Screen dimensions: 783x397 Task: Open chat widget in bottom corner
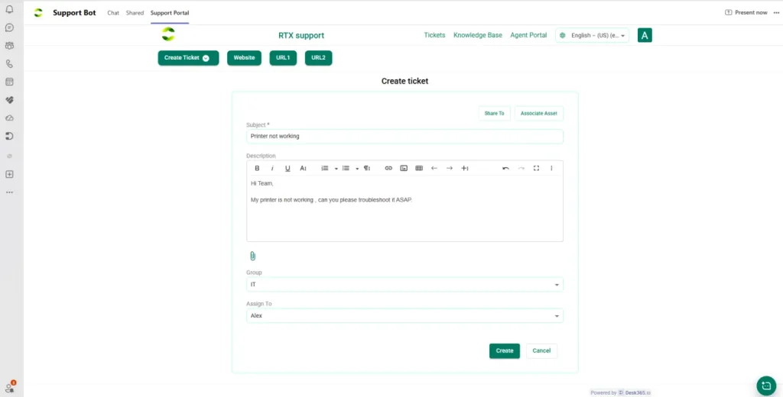pos(766,386)
